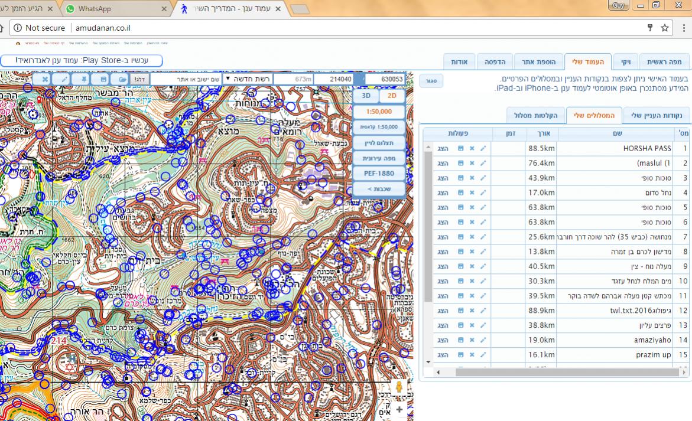The image size is (692, 421).
Task: Expand the שכבות layers menu
Action: (379, 188)
